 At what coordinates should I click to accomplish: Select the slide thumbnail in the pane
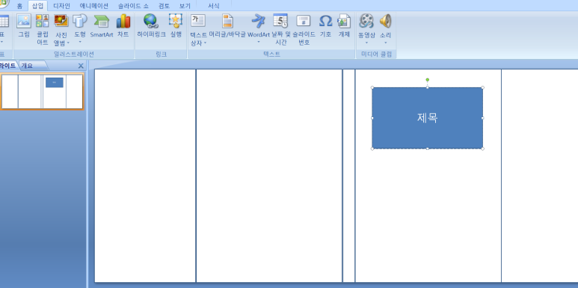point(42,92)
